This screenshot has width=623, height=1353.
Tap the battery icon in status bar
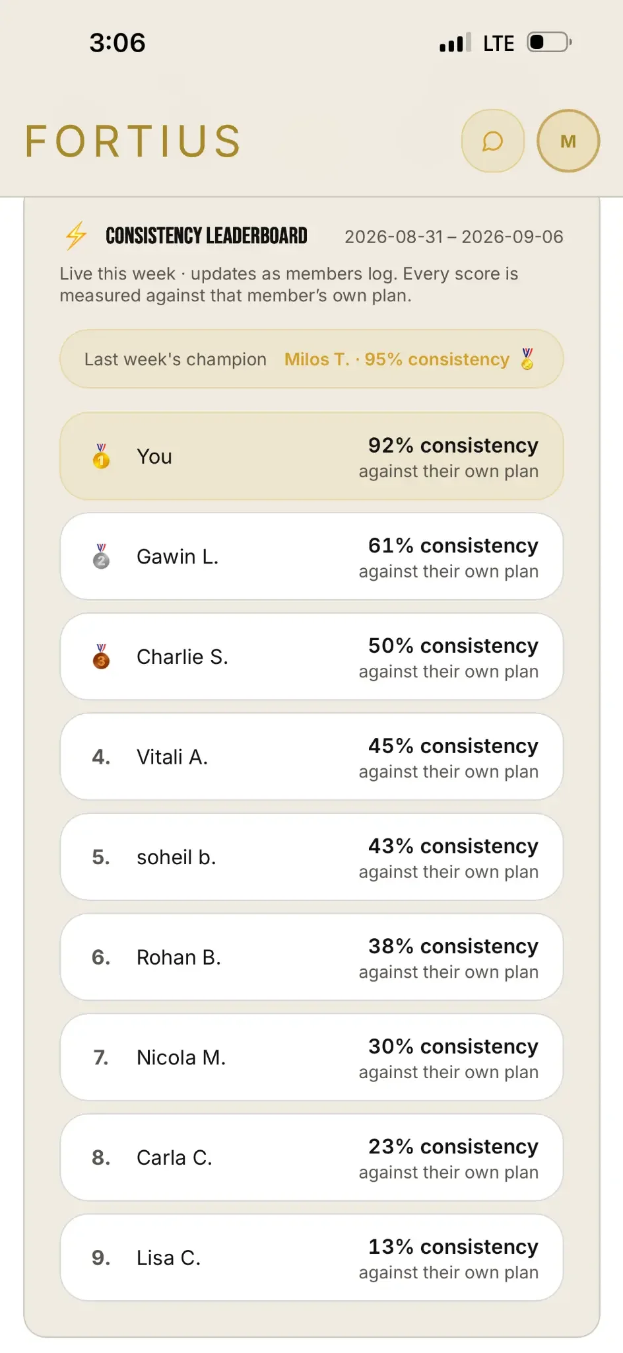[x=549, y=42]
